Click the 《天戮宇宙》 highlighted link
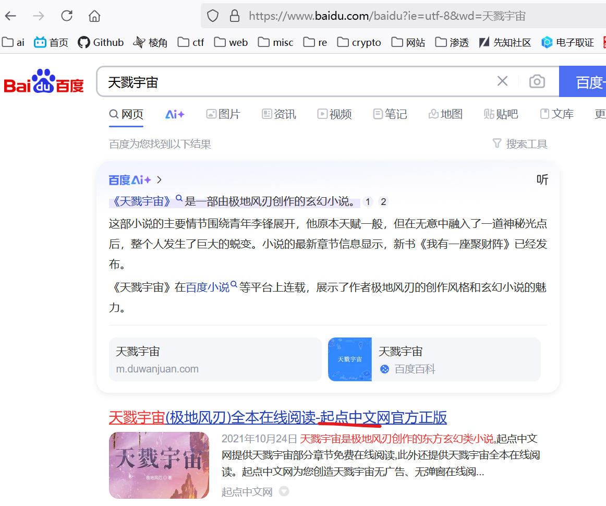 (x=141, y=201)
